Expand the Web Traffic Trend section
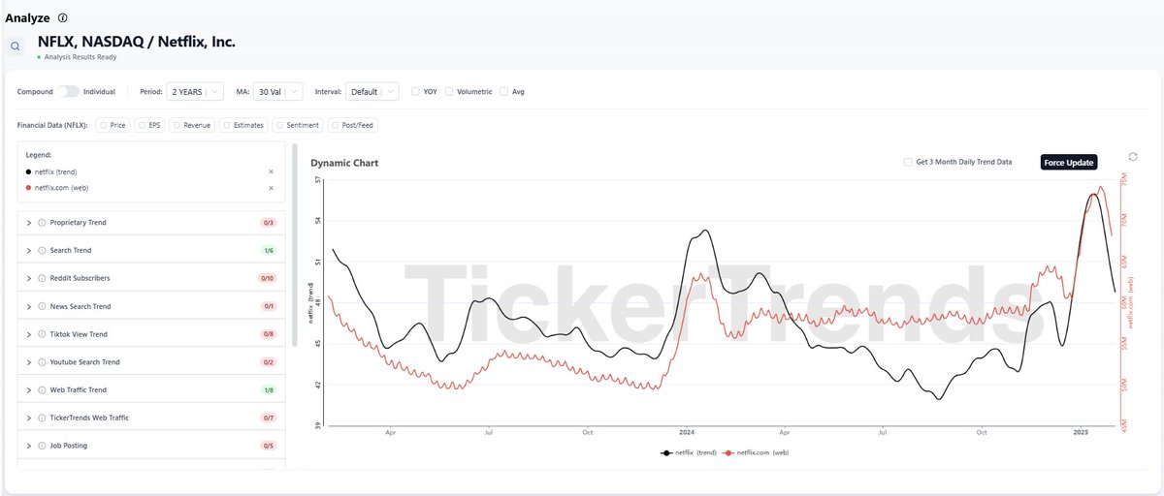 click(29, 390)
